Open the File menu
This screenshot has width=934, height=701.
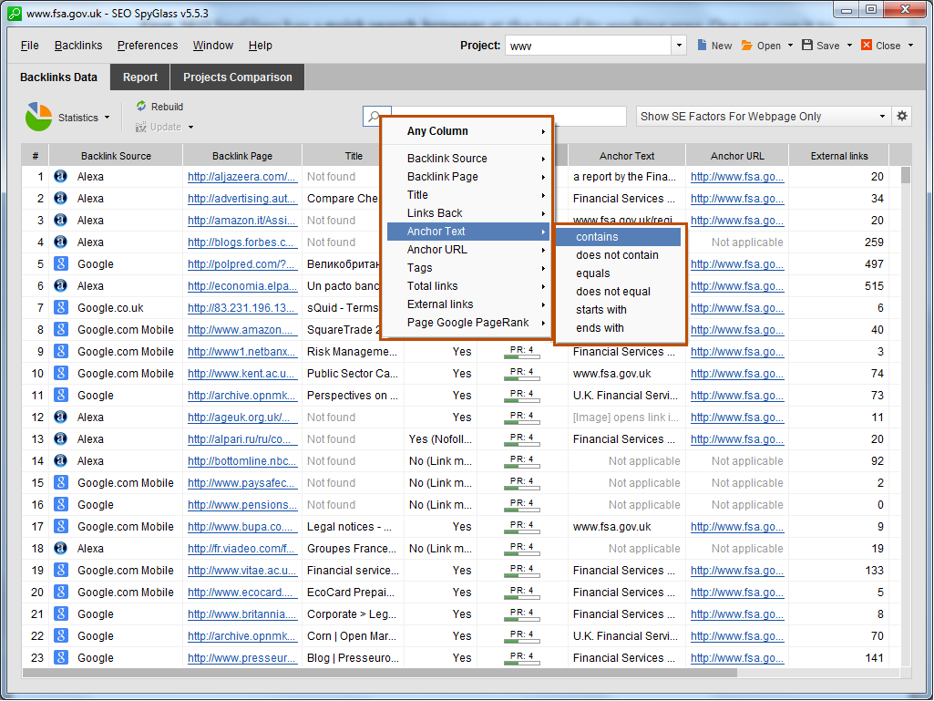(x=29, y=46)
